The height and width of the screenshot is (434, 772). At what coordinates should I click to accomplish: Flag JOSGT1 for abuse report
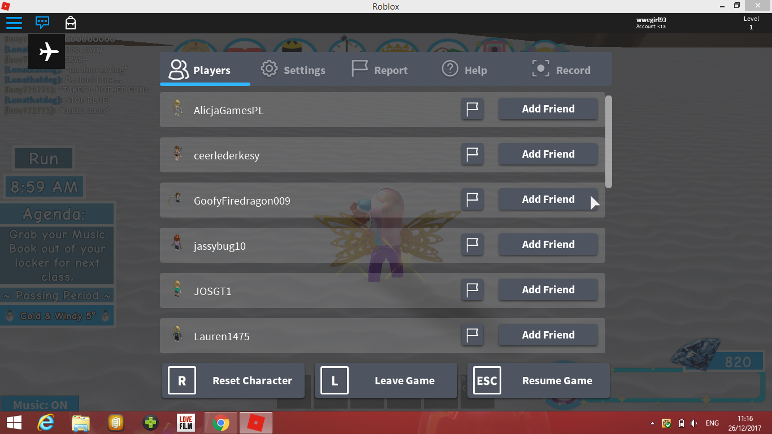(x=472, y=290)
